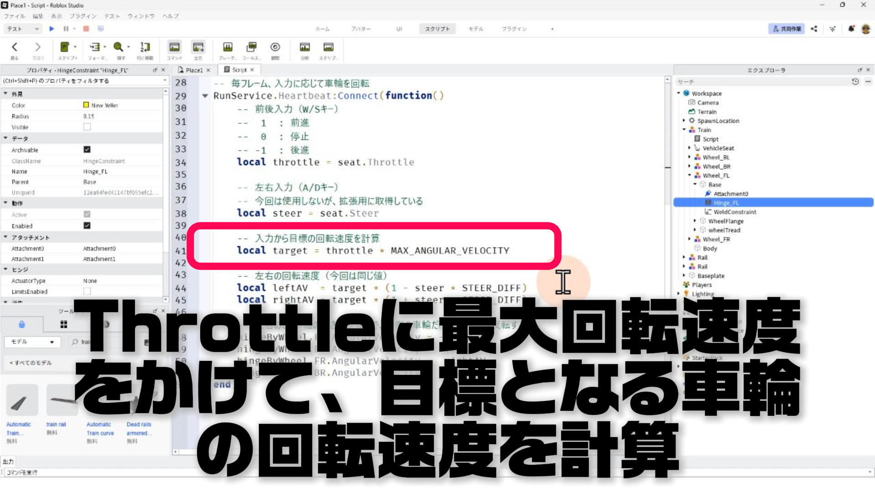Open the test mode dropdown
Image resolution: width=875 pixels, height=492 pixels.
(23, 29)
